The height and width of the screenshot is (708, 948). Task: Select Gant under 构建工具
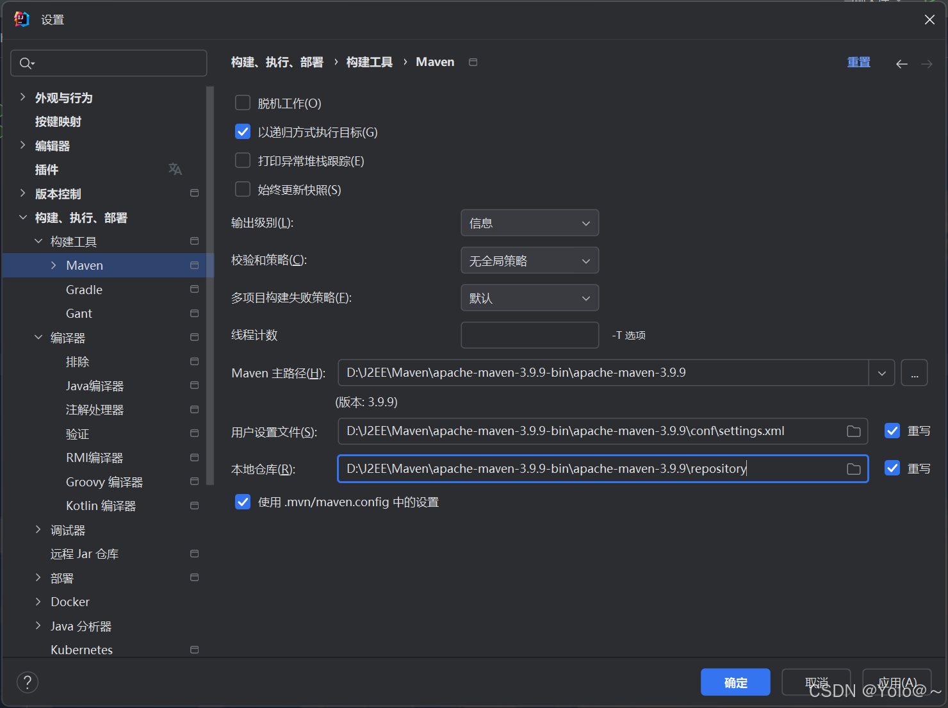point(79,313)
